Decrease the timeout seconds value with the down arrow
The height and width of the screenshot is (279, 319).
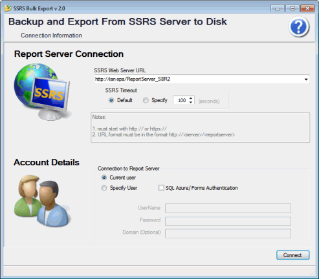coord(191,102)
